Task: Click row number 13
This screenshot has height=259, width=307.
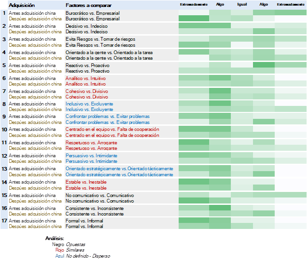Action: (x=4, y=169)
